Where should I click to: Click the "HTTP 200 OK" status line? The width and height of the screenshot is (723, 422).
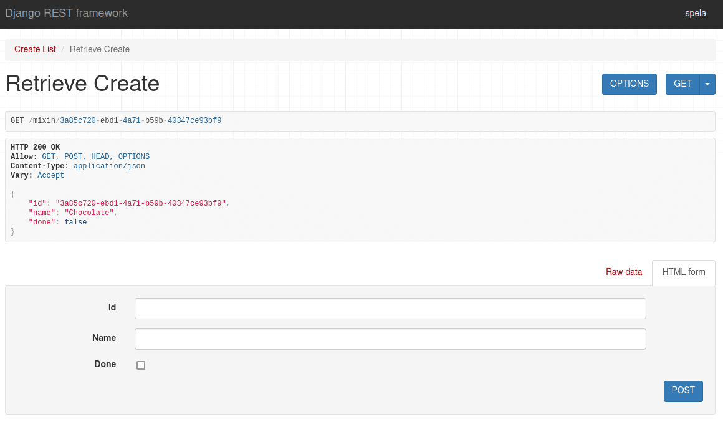click(x=36, y=147)
